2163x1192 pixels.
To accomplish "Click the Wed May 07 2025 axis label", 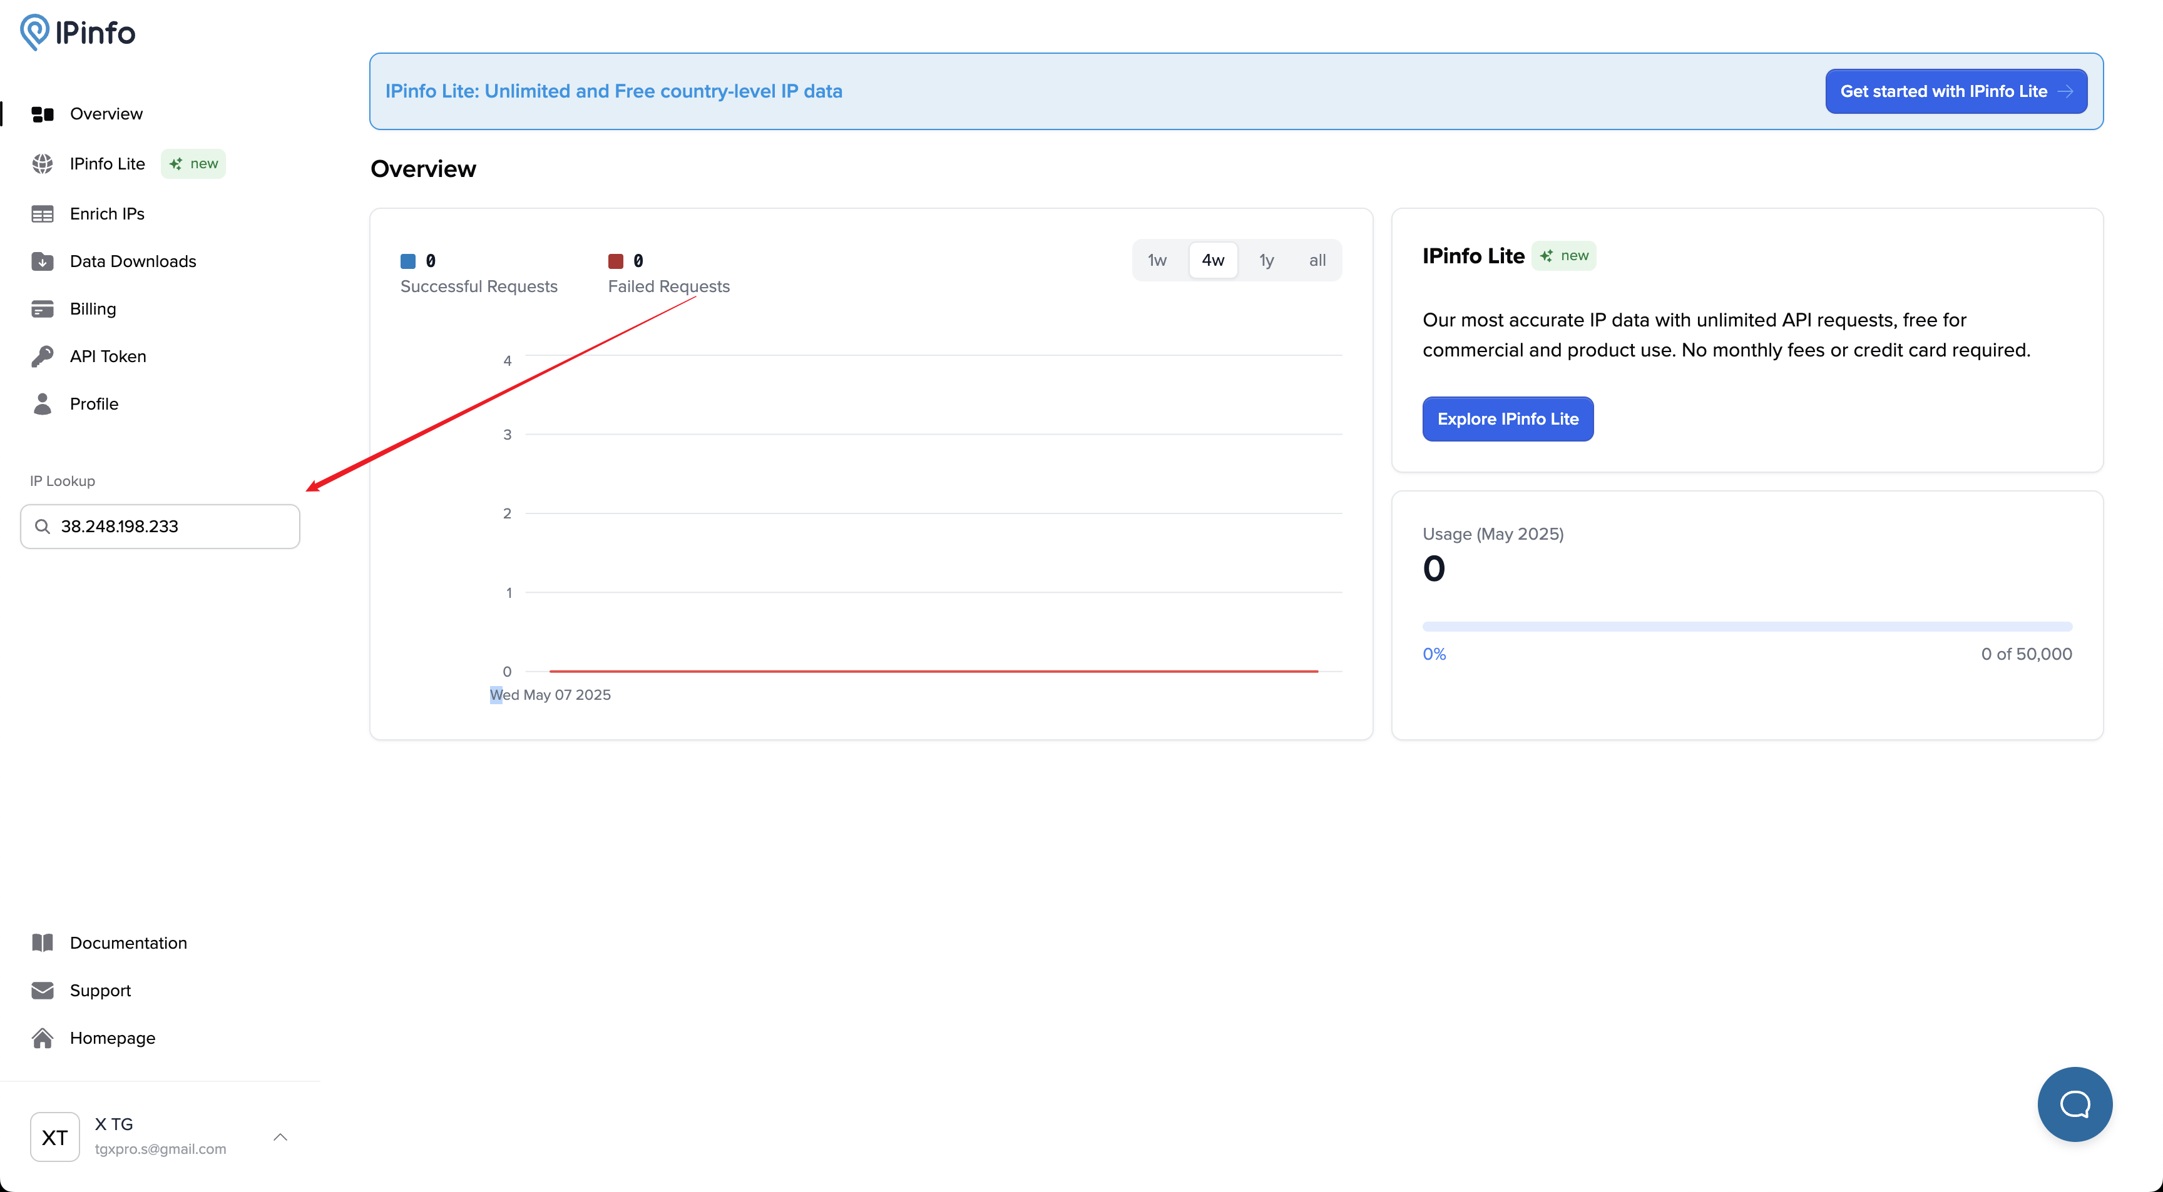I will pos(550,695).
